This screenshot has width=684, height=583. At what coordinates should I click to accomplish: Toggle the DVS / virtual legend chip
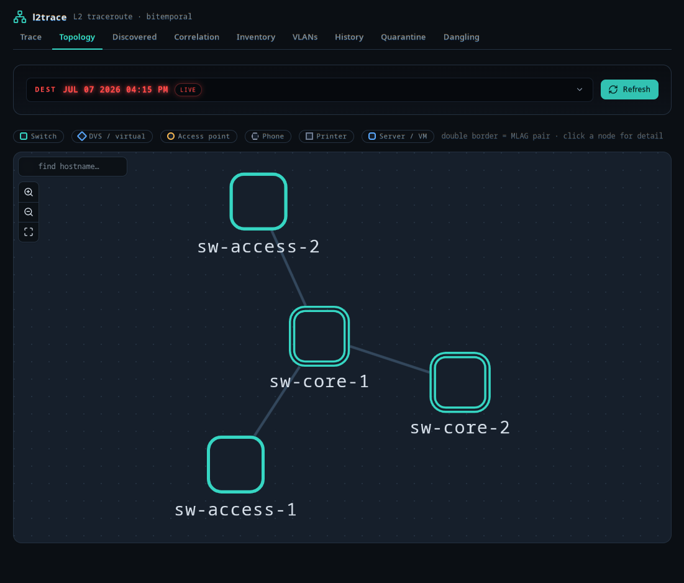[112, 136]
